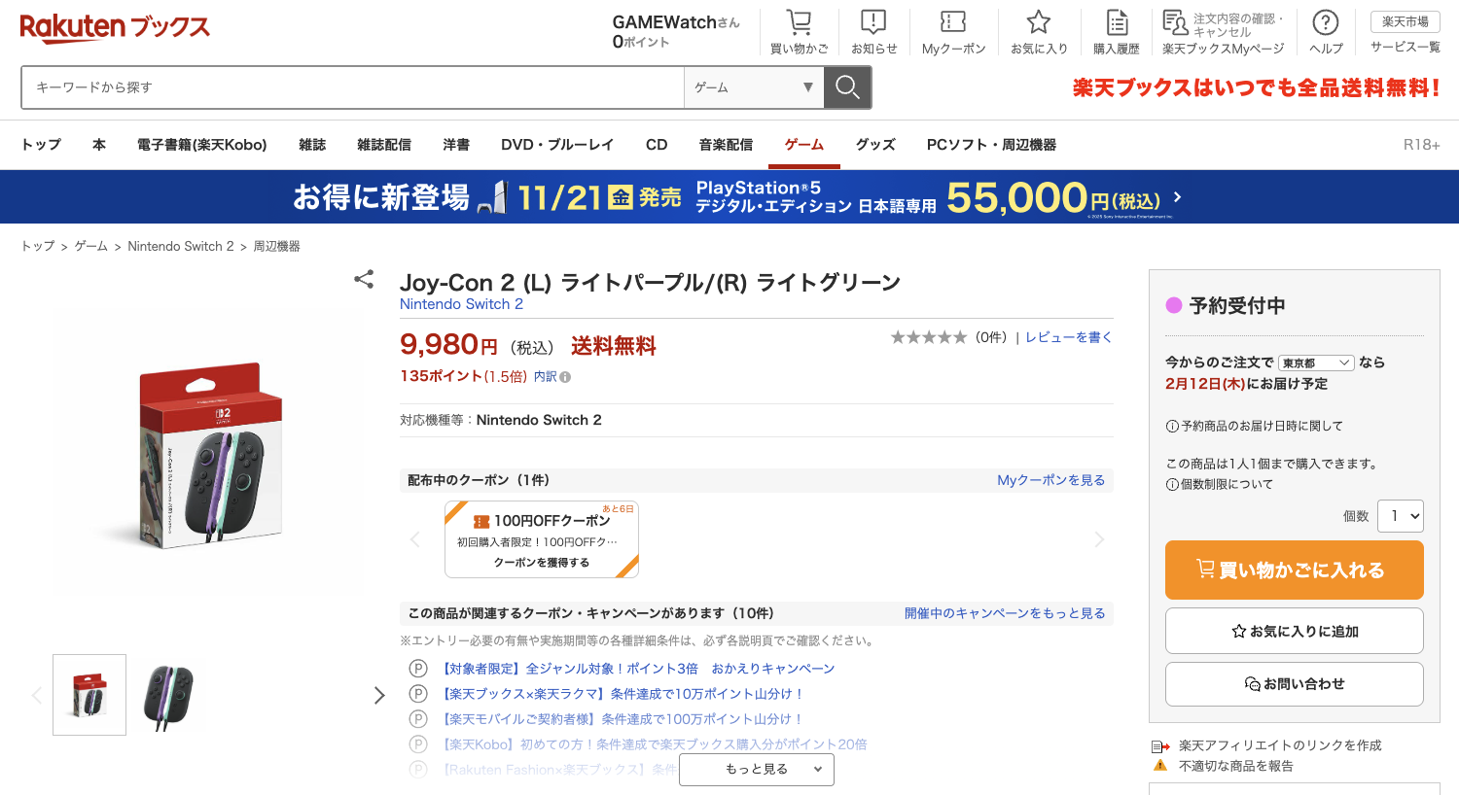Click 開催中のキャンペーンをもっと見る link
The height and width of the screenshot is (795, 1459).
tap(1005, 613)
